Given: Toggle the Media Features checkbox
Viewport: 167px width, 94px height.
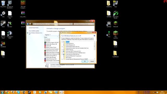Looking at the screenshot, I should pos(64,50).
